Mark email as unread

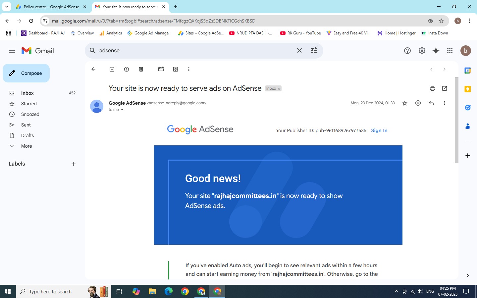click(x=161, y=69)
